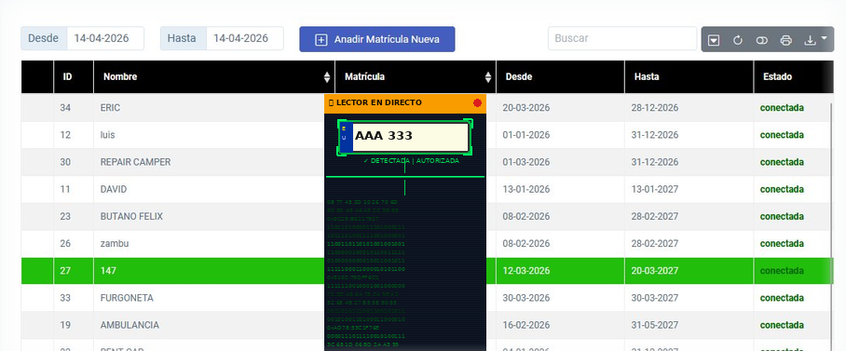Click conectada status in DAVID row
Viewport: 846px width, 351px height.
coord(782,189)
